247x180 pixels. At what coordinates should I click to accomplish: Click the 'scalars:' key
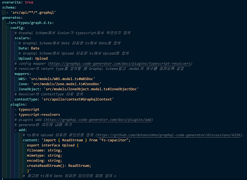pyautogui.click(x=23, y=38)
